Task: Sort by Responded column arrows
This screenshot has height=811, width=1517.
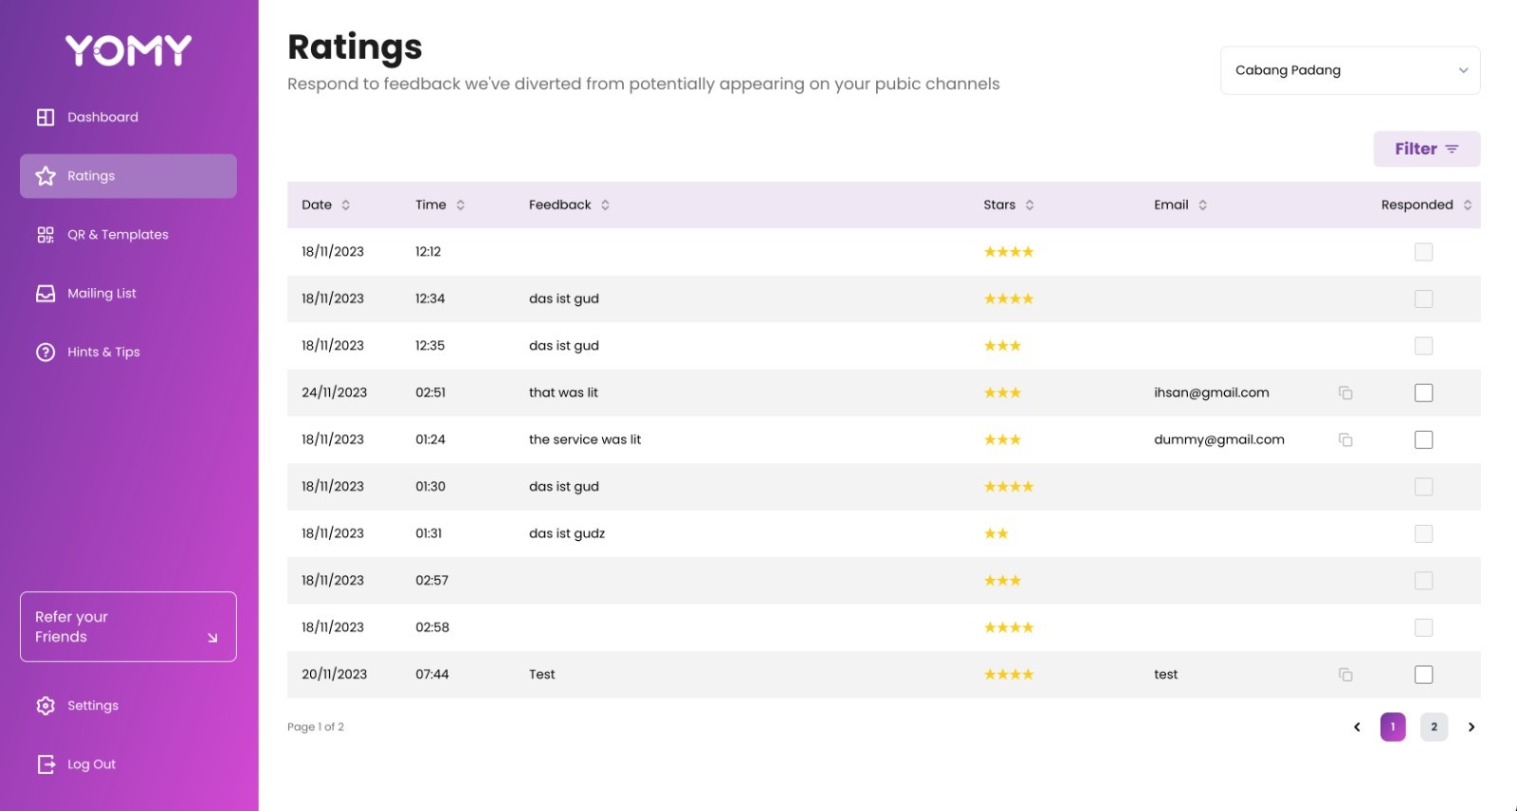Action: tap(1468, 205)
